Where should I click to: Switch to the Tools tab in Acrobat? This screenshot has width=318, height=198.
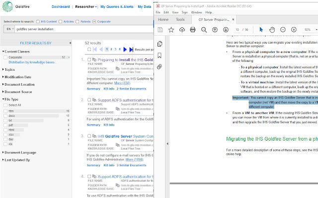[180, 20]
